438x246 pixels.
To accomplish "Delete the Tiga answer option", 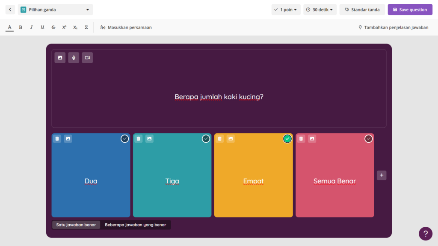I will point(139,139).
